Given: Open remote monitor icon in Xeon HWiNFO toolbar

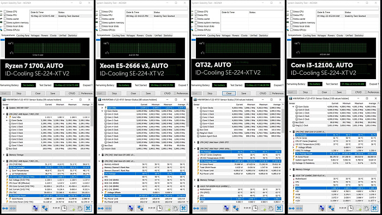Looking at the screenshot, I should 131,208.
